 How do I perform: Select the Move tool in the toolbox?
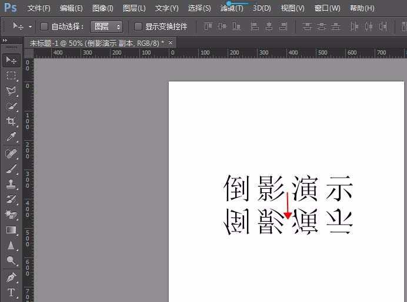pos(11,60)
